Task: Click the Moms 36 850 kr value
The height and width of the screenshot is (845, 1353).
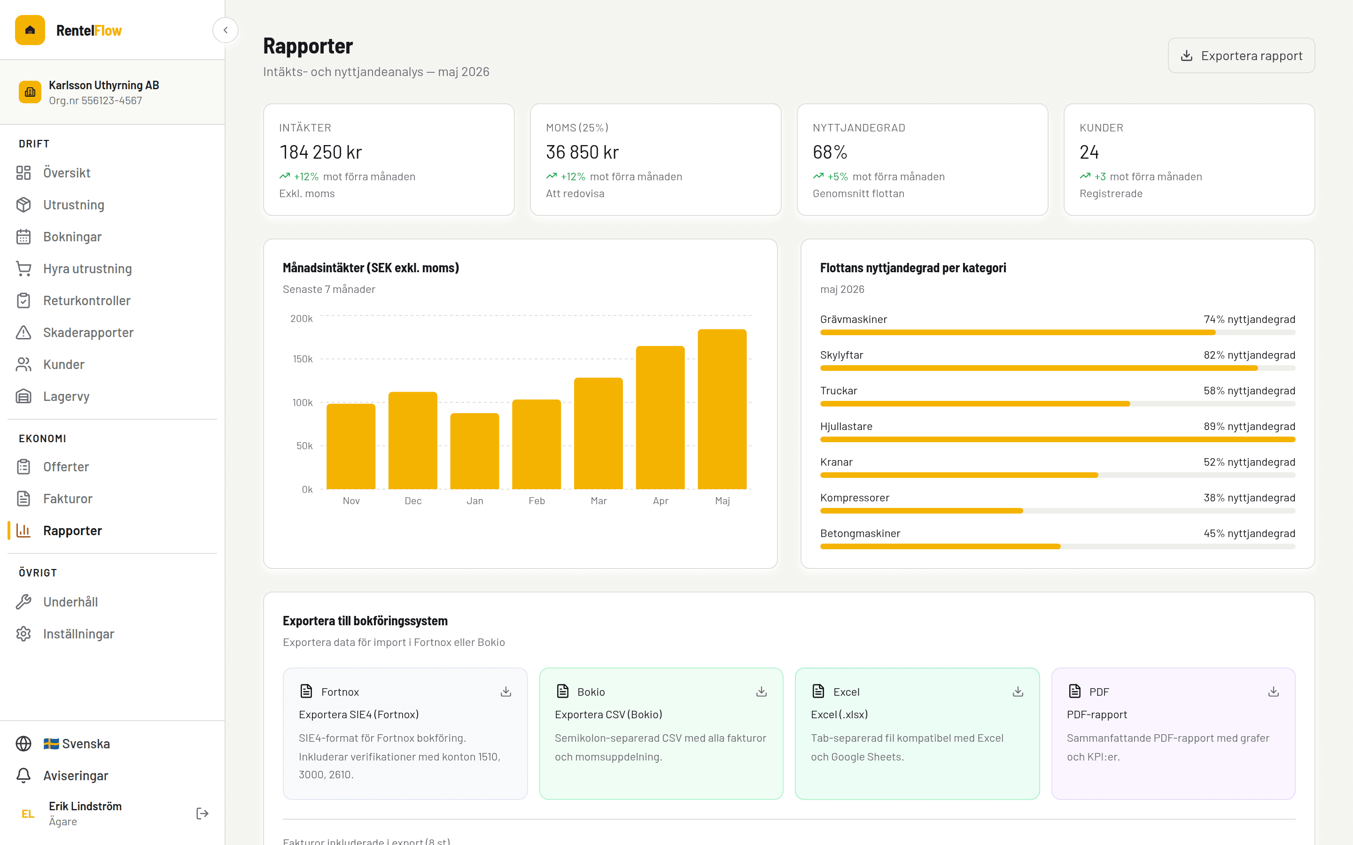Action: tap(582, 152)
